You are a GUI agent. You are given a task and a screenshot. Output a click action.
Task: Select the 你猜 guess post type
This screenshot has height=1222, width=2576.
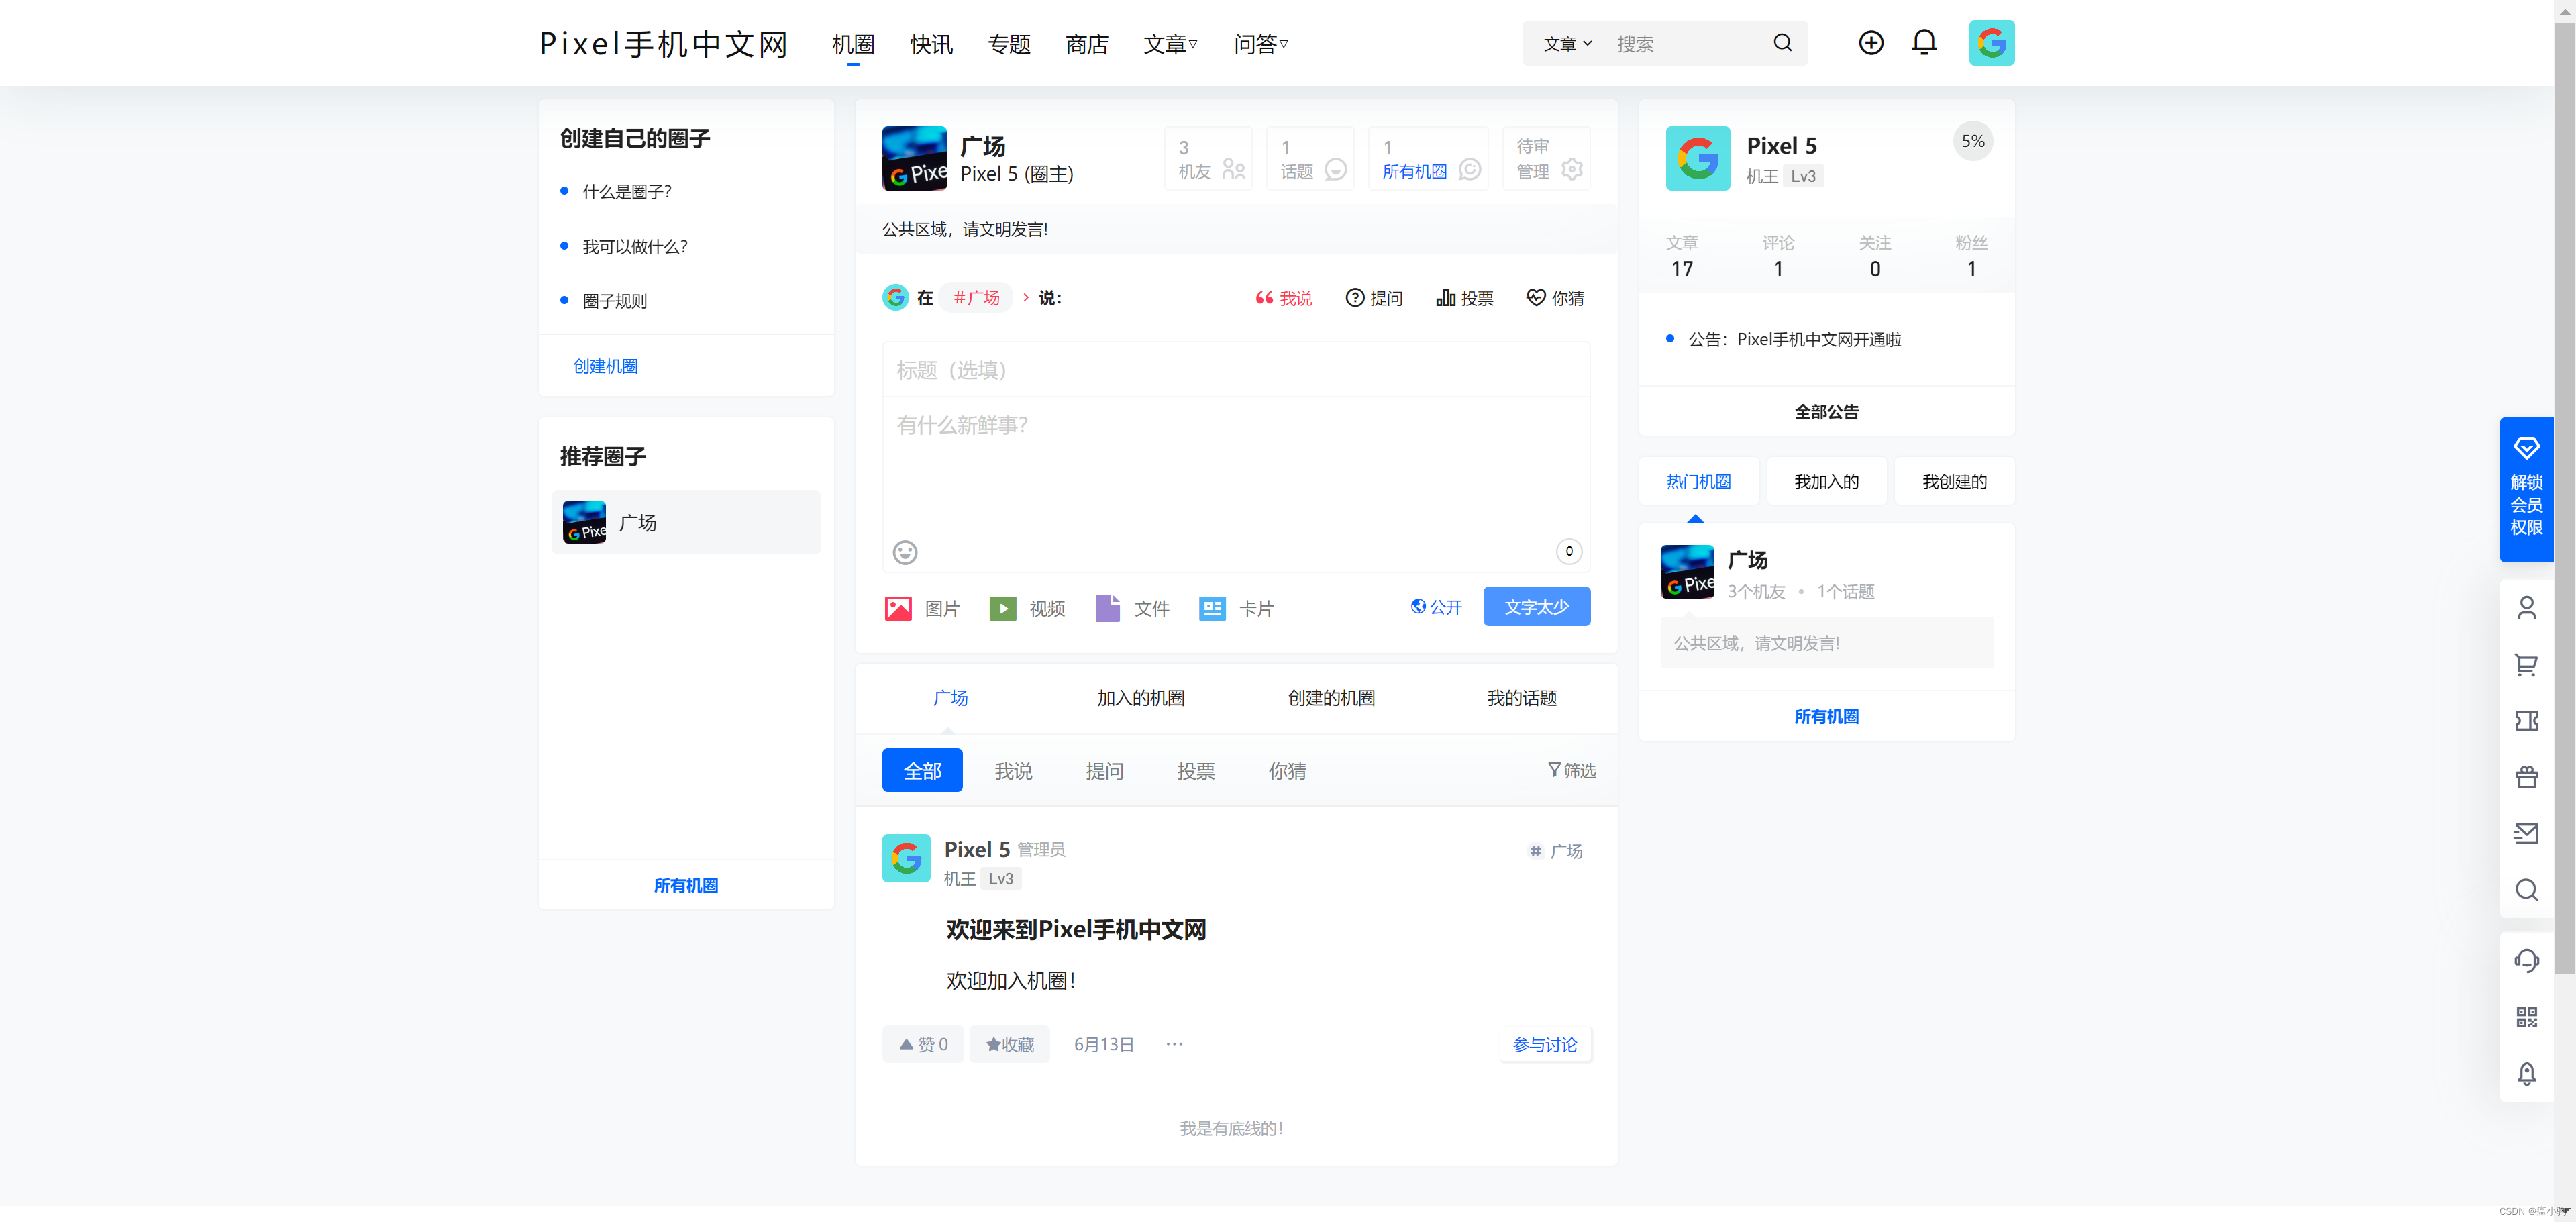pos(1555,298)
